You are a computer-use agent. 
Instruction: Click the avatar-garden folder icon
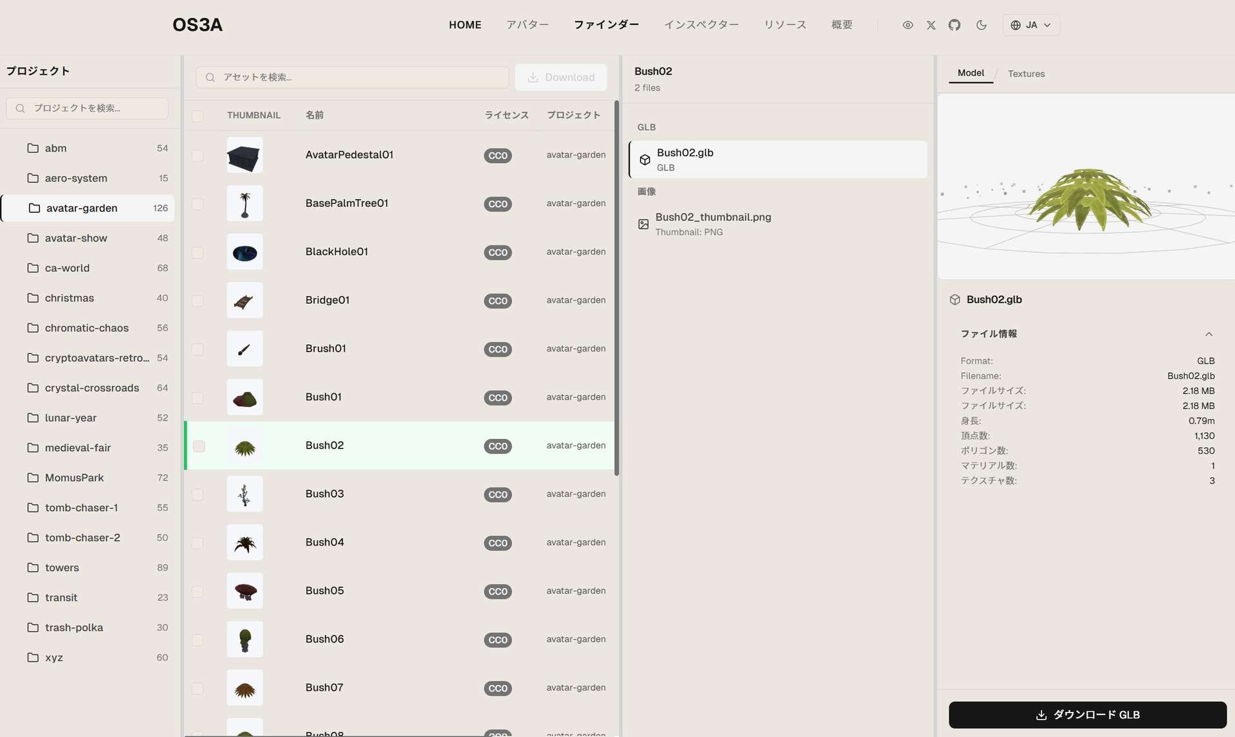pos(35,208)
